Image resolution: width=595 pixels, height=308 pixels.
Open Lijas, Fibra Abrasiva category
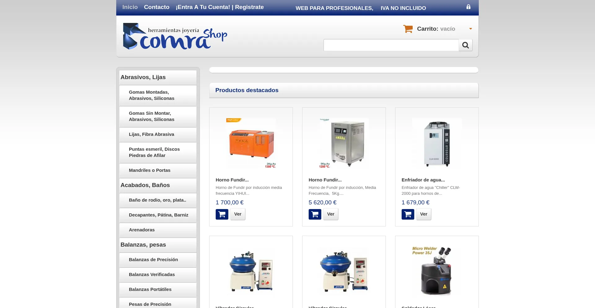(x=158, y=134)
